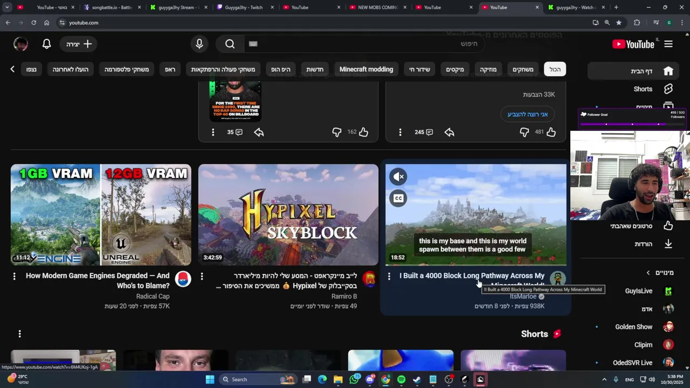Open the account avatar menu
Screen dimensions: 690x388
click(x=20, y=44)
